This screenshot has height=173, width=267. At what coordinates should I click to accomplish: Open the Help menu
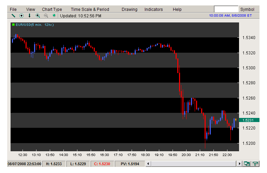[x=177, y=10]
